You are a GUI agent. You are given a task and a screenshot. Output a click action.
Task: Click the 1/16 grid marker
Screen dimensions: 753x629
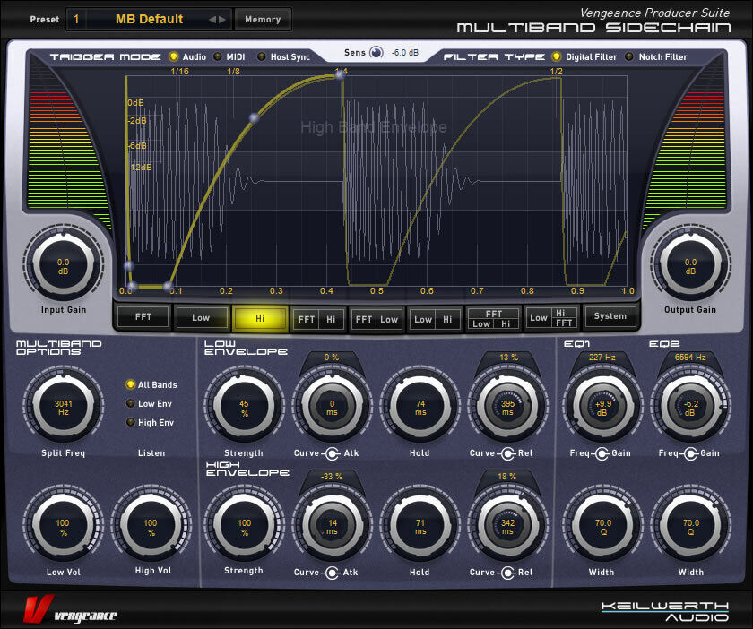(179, 72)
